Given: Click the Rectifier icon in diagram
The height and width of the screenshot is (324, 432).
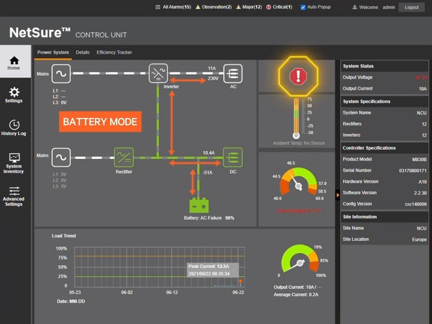Looking at the screenshot, I should click(124, 158).
